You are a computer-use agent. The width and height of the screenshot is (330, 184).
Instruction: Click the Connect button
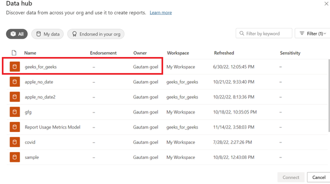(x=291, y=177)
